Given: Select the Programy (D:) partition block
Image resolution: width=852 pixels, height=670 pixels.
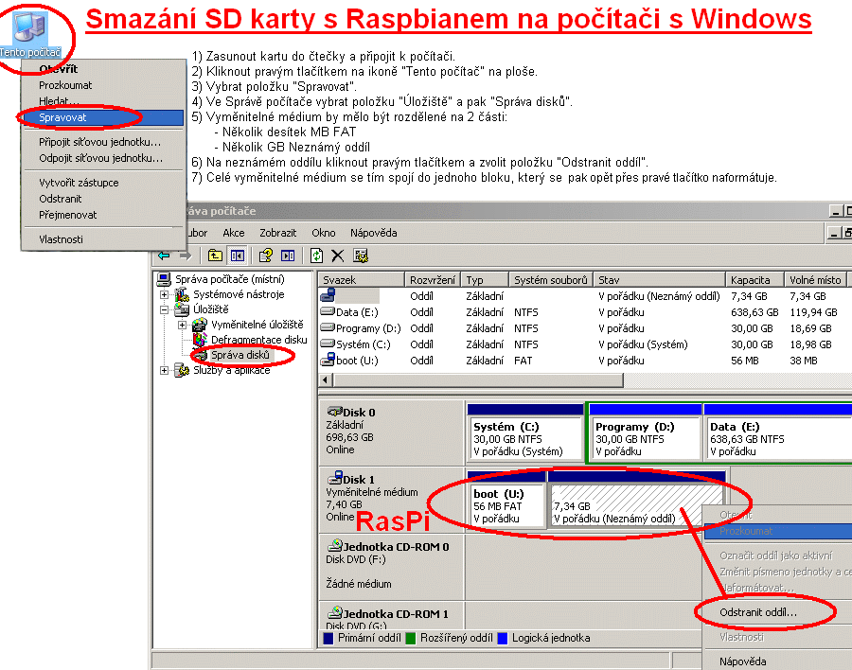Looking at the screenshot, I should 645,433.
